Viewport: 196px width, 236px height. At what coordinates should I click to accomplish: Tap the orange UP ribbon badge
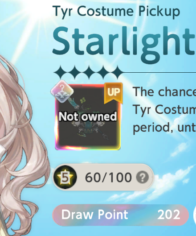pos(114,93)
